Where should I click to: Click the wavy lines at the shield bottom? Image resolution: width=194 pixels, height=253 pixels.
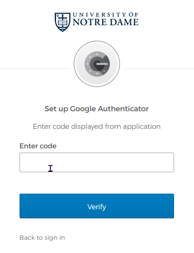(63, 29)
